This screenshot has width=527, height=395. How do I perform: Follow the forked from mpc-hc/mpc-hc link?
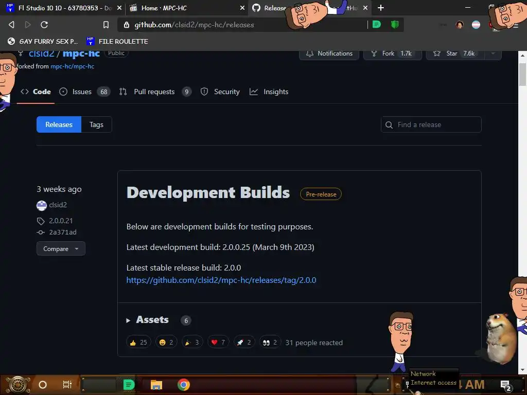72,66
